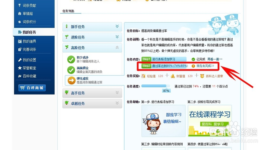273x150 pixels.
Task: Click the green checkmark beside 积少成多
Action: 71,59
